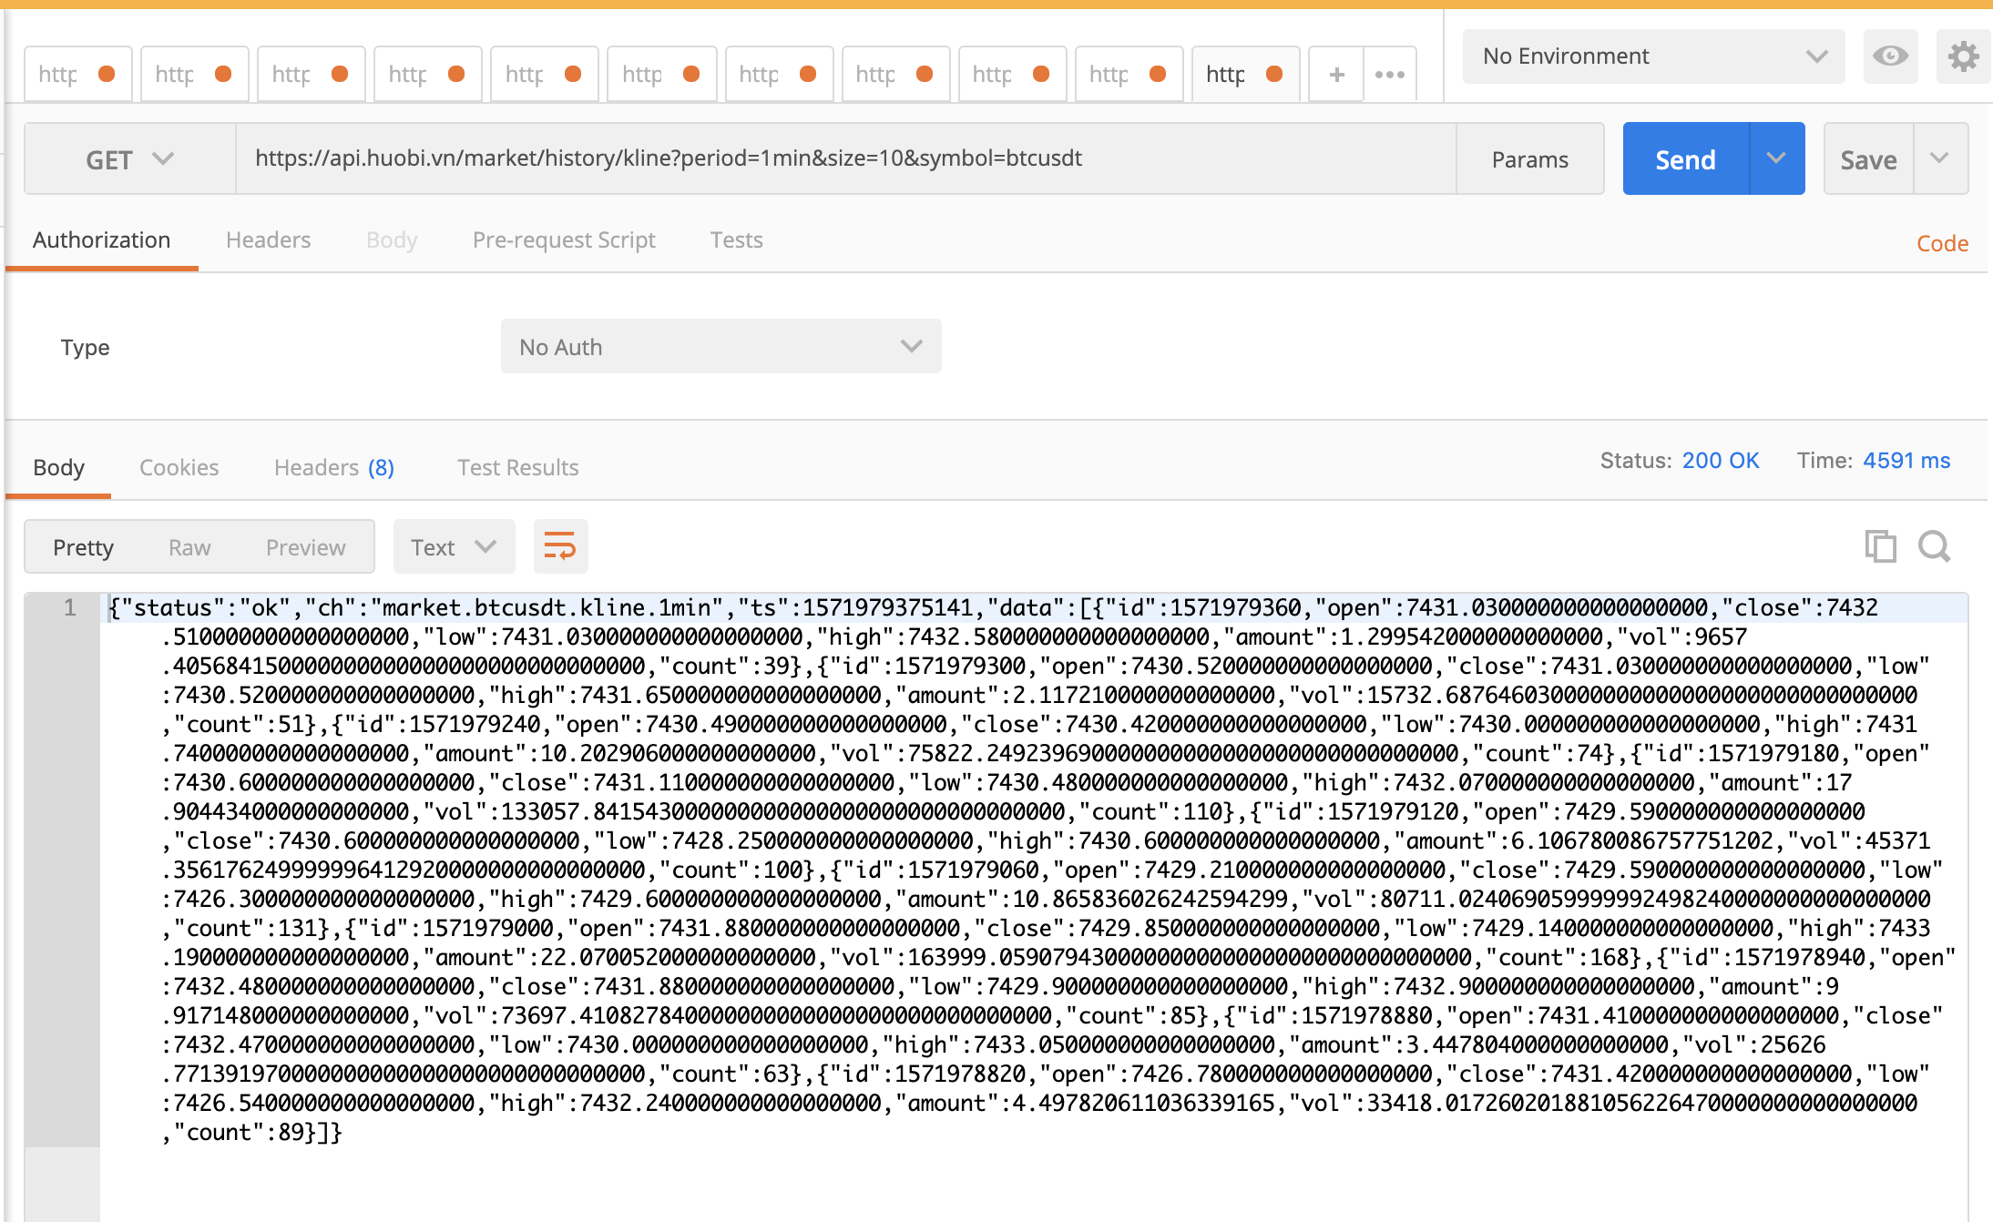Switch response view to Raw
The image size is (1993, 1222).
pos(189,546)
